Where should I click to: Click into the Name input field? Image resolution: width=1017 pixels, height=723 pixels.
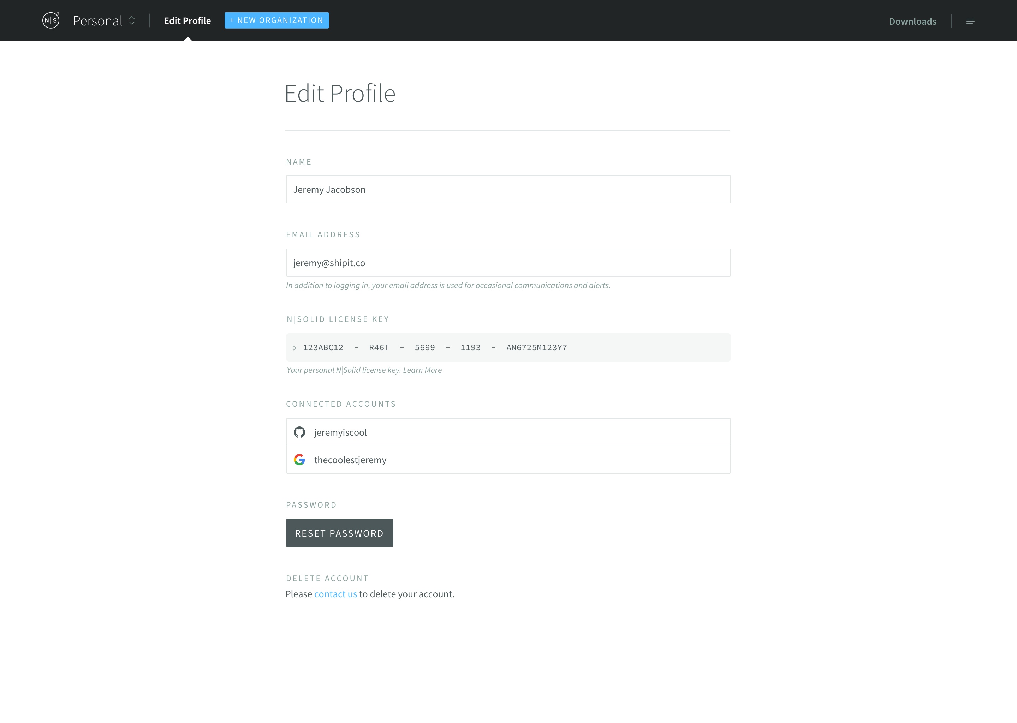tap(508, 189)
